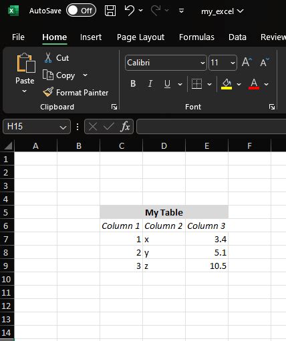Click the Excel app icon
286x341 pixels.
point(13,11)
